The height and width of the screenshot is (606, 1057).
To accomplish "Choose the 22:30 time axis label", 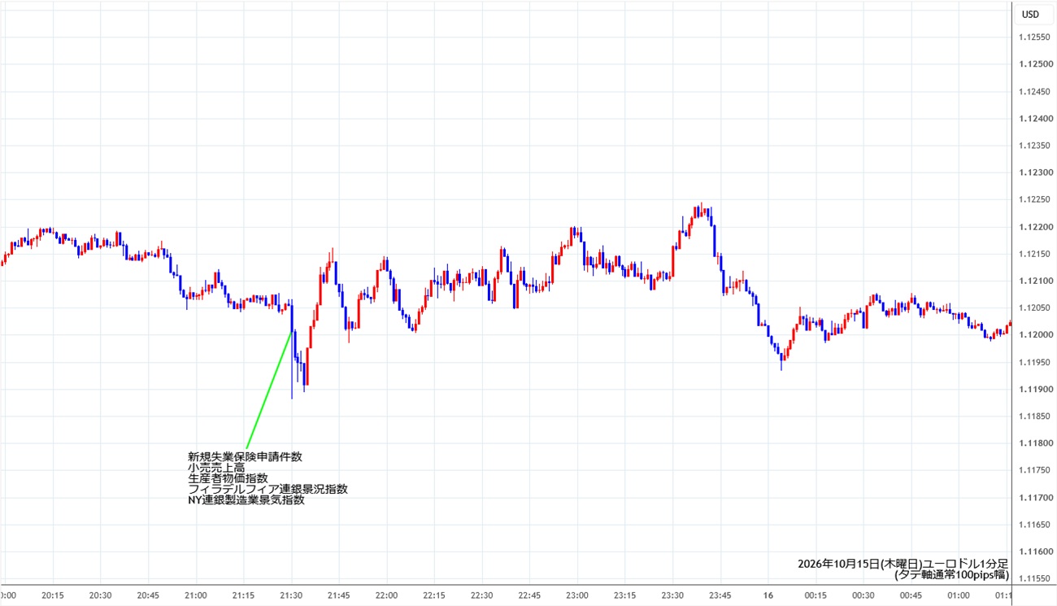I will tap(482, 595).
